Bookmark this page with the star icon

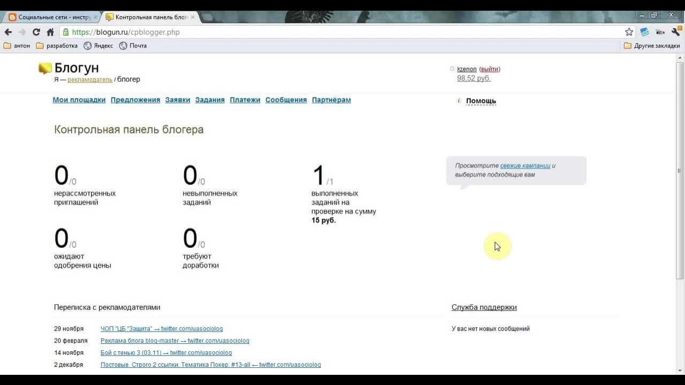coord(629,32)
